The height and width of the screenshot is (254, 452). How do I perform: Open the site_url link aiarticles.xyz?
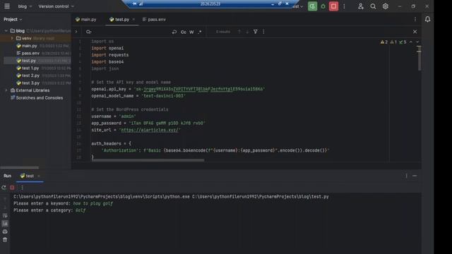pyautogui.click(x=150, y=130)
